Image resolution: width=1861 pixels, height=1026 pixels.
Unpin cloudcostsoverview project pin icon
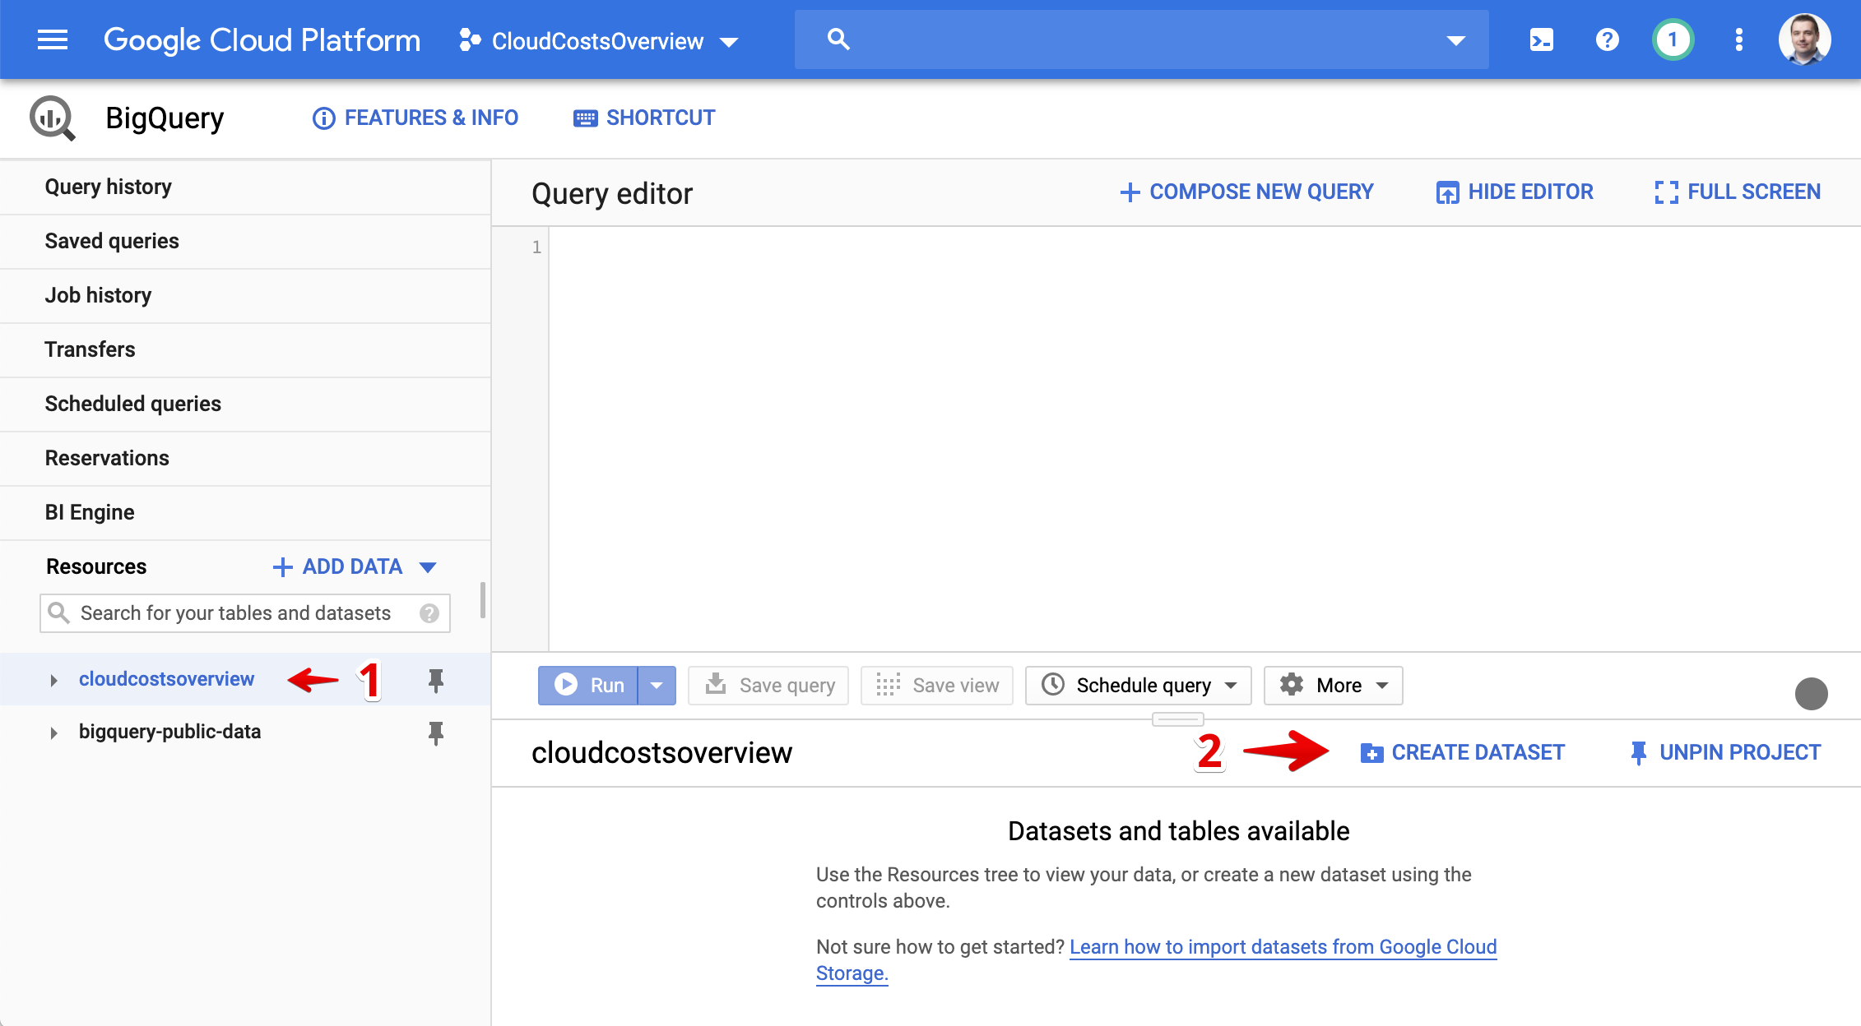pyautogui.click(x=435, y=680)
